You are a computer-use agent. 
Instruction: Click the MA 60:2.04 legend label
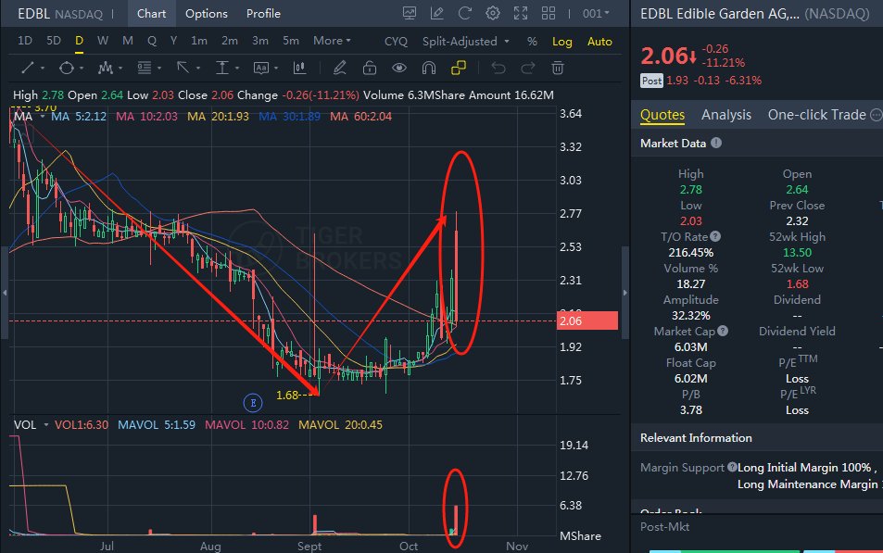coord(360,117)
